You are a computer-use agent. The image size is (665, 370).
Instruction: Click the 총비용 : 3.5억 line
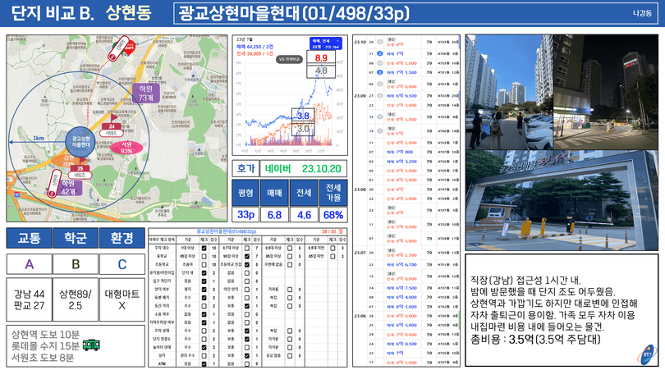[x=535, y=340]
